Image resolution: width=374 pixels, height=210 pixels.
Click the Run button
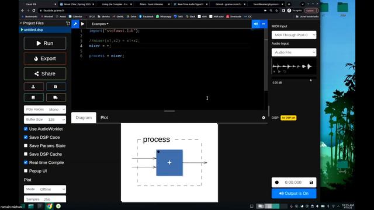(45, 43)
